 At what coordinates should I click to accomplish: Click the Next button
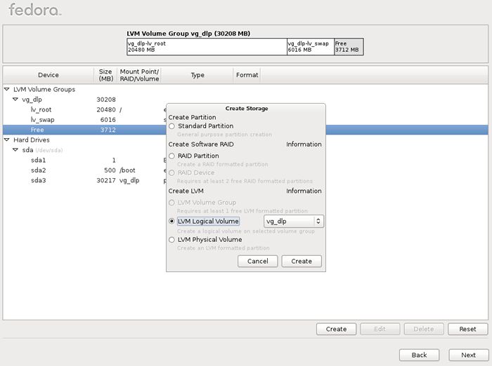click(468, 355)
